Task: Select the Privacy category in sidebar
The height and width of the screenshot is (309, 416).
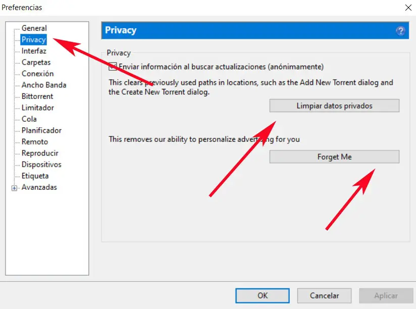Action: tap(33, 39)
